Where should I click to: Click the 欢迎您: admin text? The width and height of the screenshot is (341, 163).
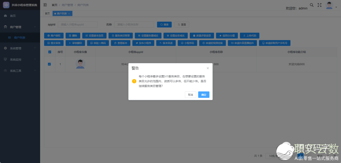296,8
